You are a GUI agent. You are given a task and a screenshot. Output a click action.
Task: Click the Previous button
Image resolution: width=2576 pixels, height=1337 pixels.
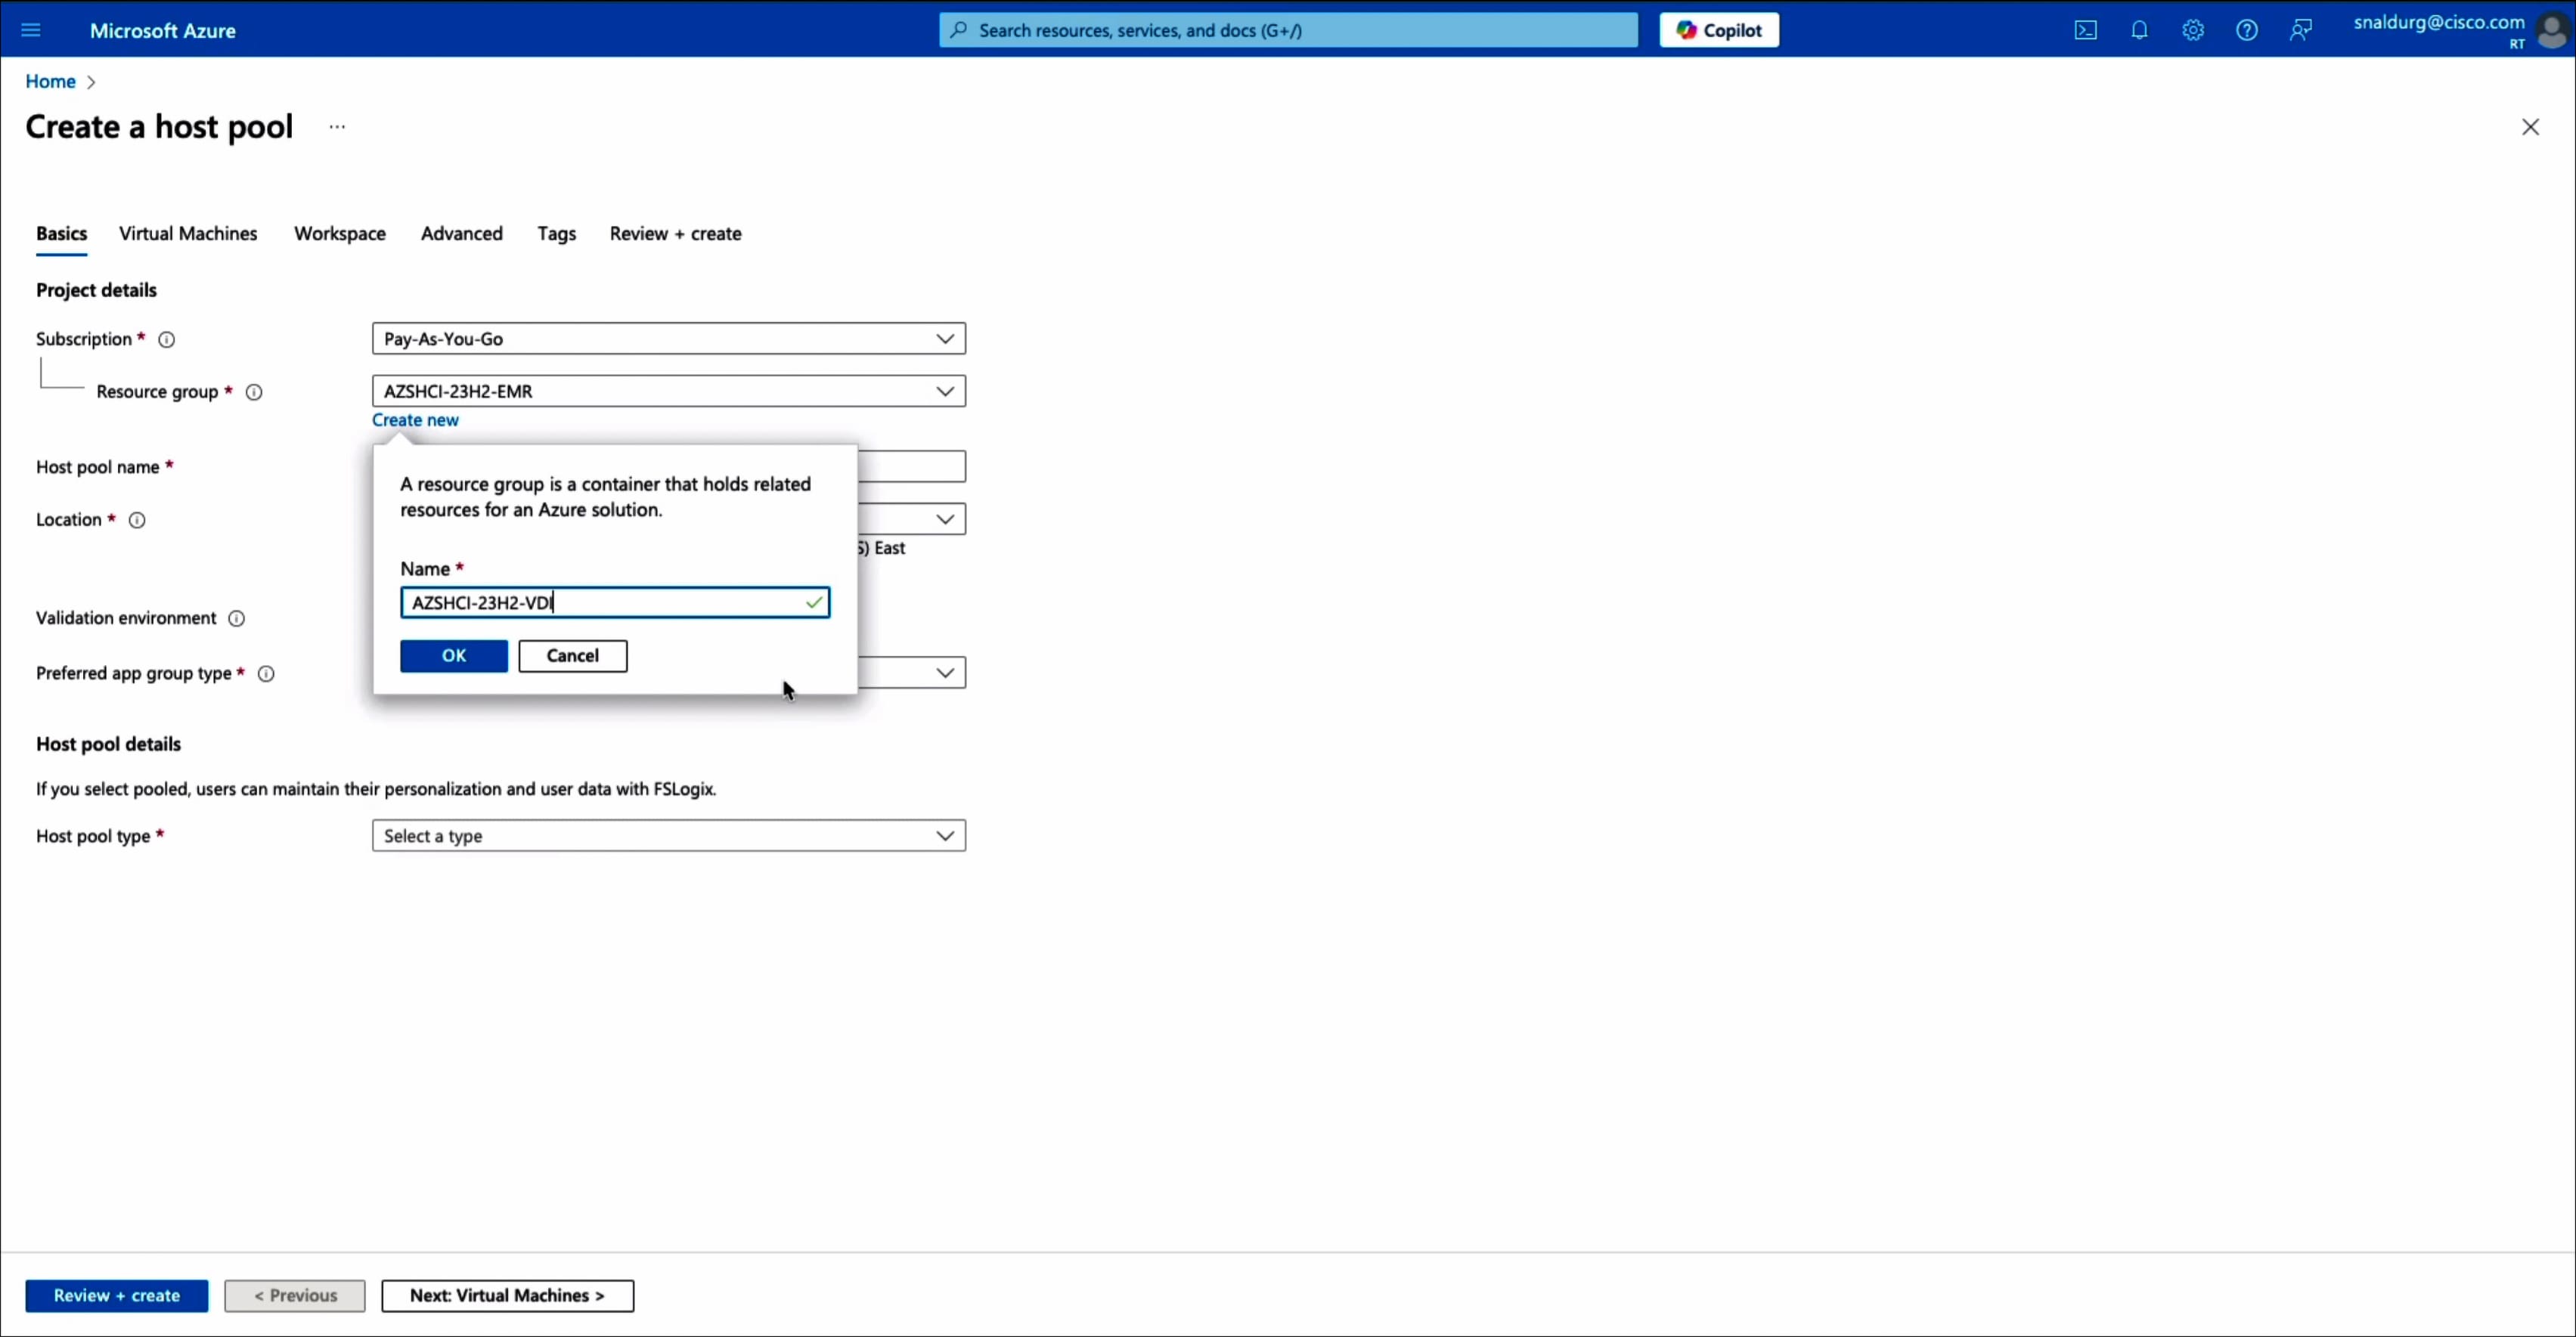[295, 1295]
